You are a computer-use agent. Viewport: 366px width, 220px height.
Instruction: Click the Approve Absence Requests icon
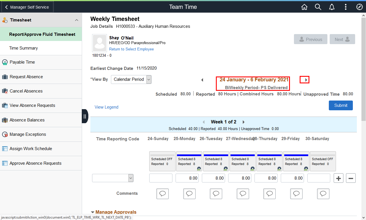(5, 163)
